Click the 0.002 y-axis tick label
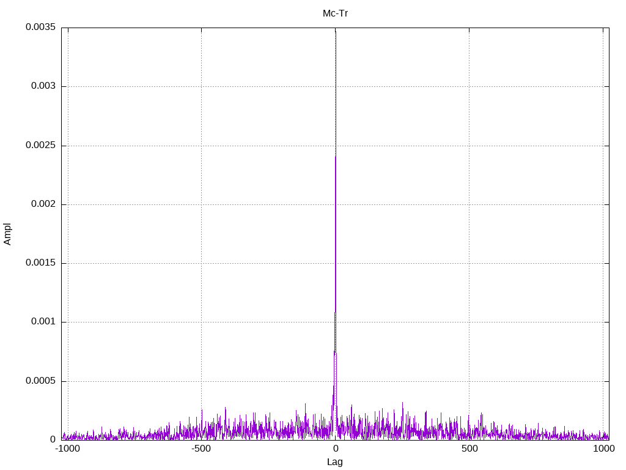 (43, 204)
